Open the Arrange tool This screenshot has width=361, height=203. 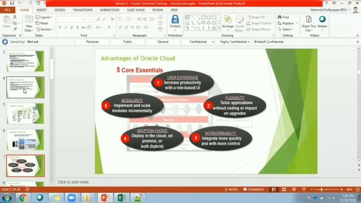(x=228, y=23)
